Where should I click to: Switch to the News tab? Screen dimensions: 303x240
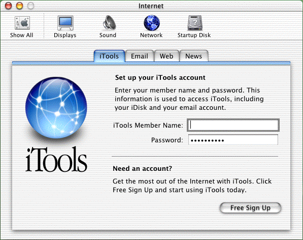coord(194,56)
